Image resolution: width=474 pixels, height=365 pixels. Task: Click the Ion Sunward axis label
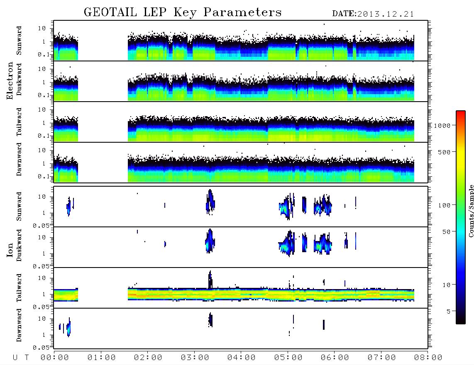pos(19,207)
